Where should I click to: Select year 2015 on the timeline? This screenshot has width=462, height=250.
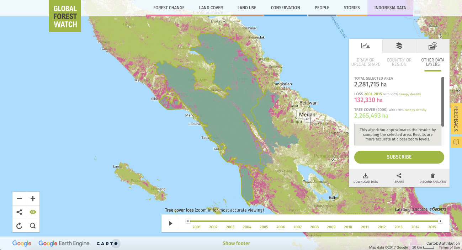432,227
